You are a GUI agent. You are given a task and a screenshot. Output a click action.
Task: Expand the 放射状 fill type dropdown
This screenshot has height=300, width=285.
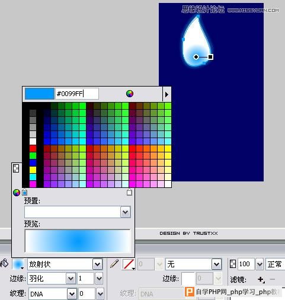click(98, 264)
